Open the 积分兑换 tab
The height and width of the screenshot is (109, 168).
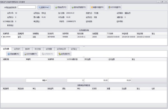[x=38, y=49]
